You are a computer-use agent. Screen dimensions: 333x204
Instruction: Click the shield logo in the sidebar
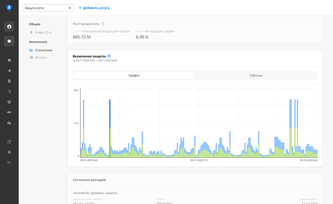pos(9,8)
